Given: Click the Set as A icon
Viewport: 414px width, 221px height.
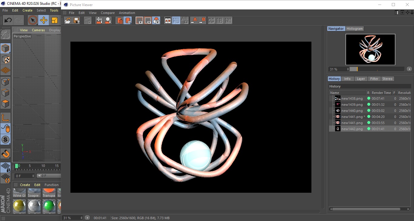Looking at the screenshot, I should (194, 20).
